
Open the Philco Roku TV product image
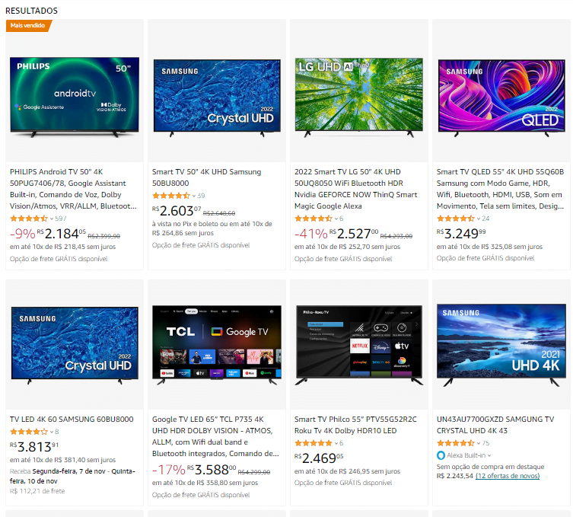(x=359, y=345)
